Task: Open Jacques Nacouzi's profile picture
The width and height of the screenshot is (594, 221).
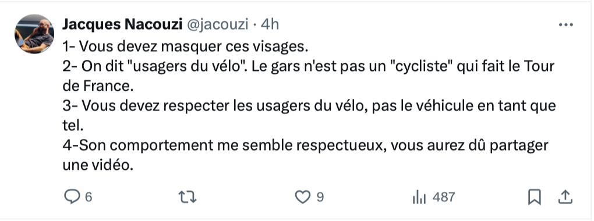Action: 34,34
